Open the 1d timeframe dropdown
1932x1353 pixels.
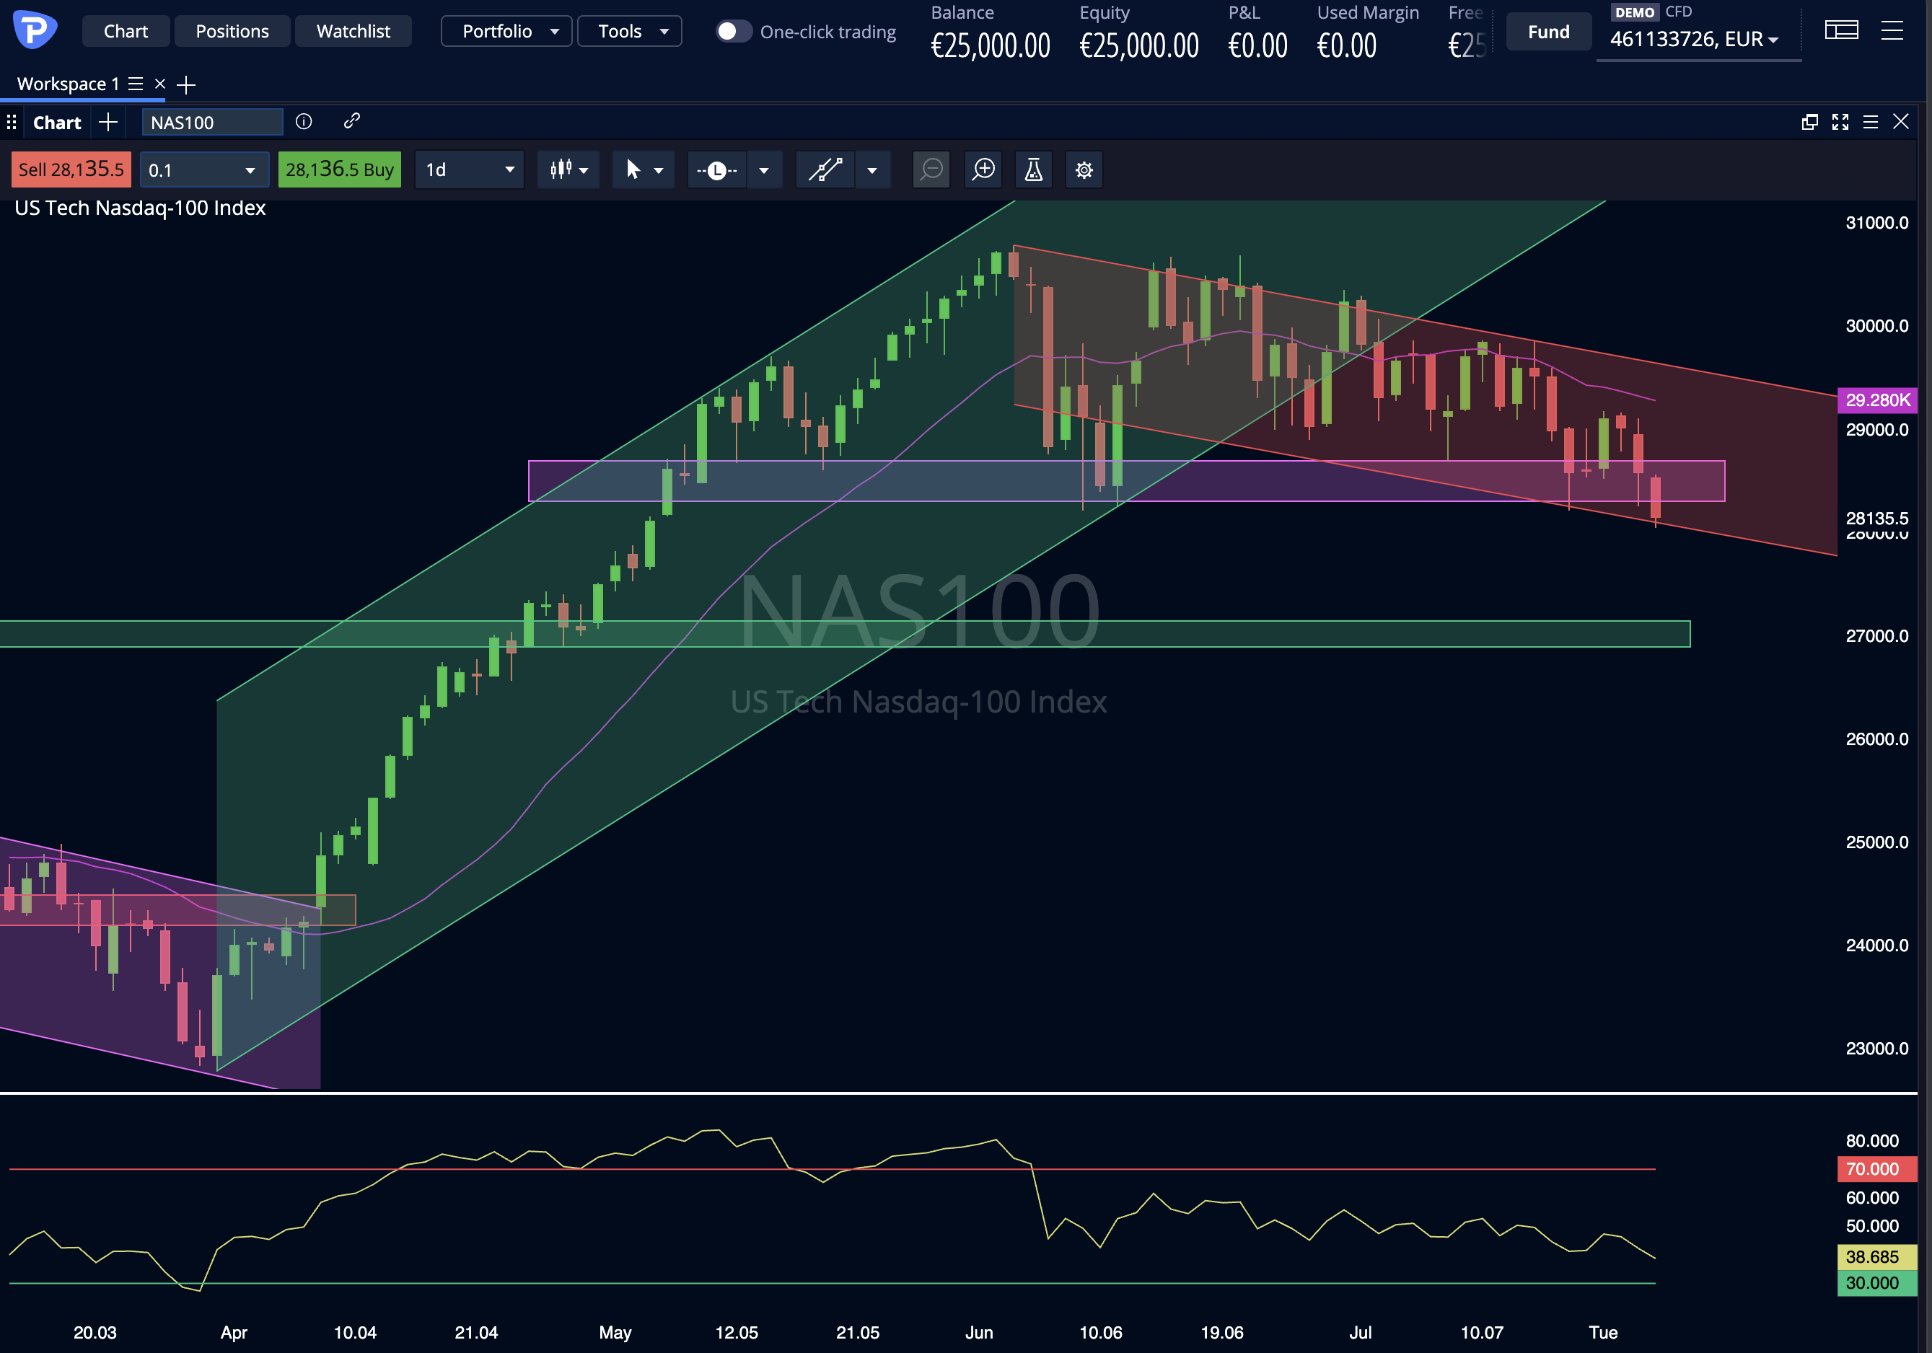tap(470, 169)
